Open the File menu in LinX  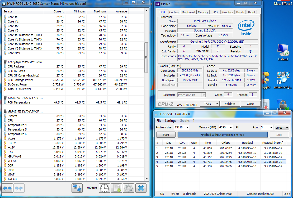pyautogui.click(x=159, y=121)
